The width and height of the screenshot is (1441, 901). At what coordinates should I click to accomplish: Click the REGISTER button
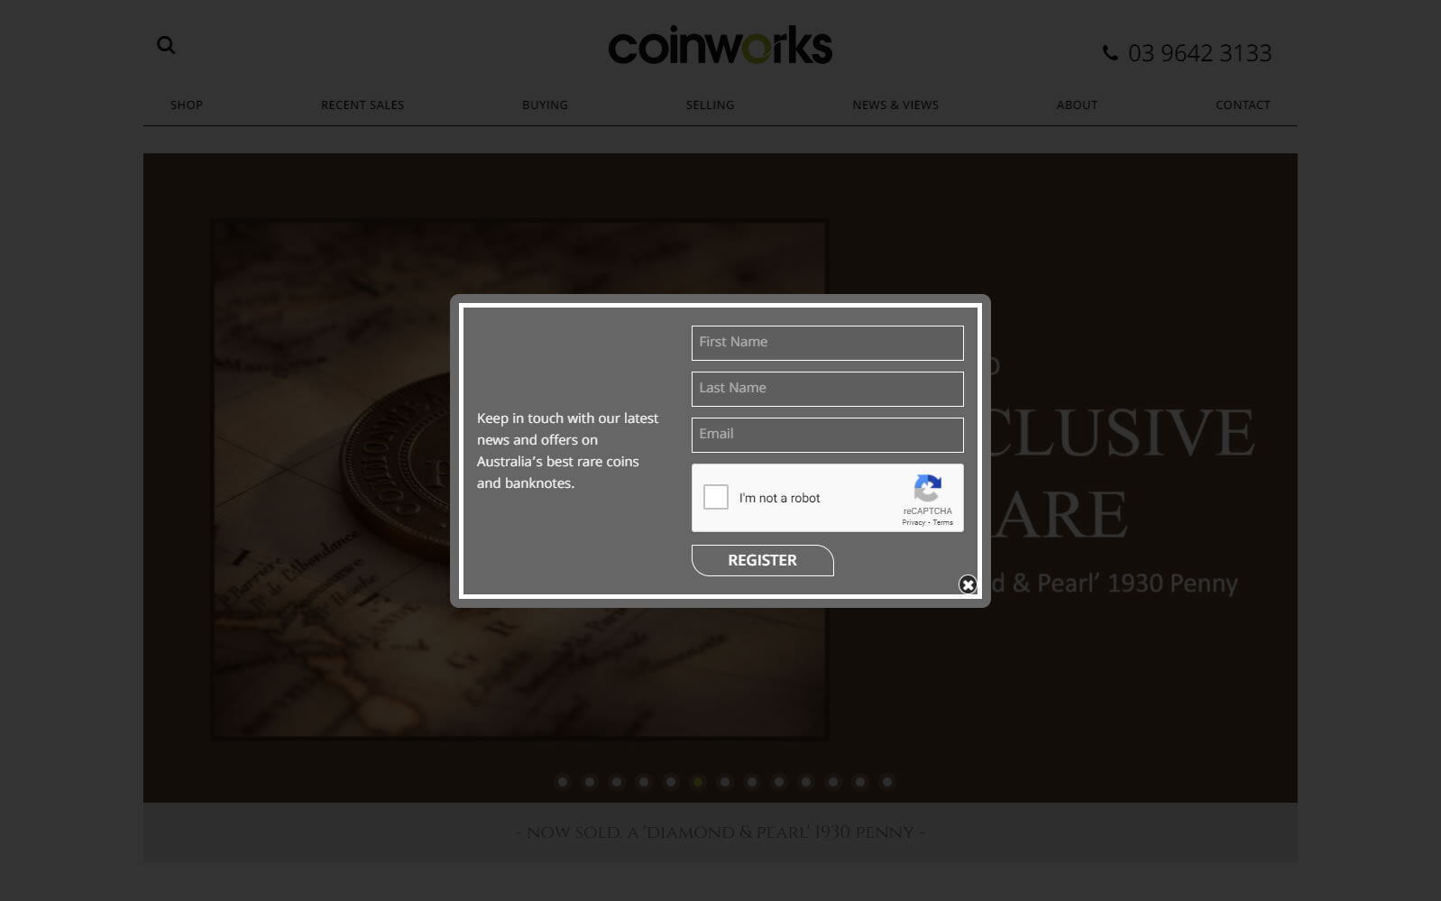762,560
